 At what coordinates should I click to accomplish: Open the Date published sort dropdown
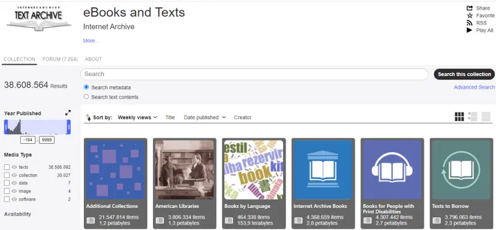coord(205,117)
